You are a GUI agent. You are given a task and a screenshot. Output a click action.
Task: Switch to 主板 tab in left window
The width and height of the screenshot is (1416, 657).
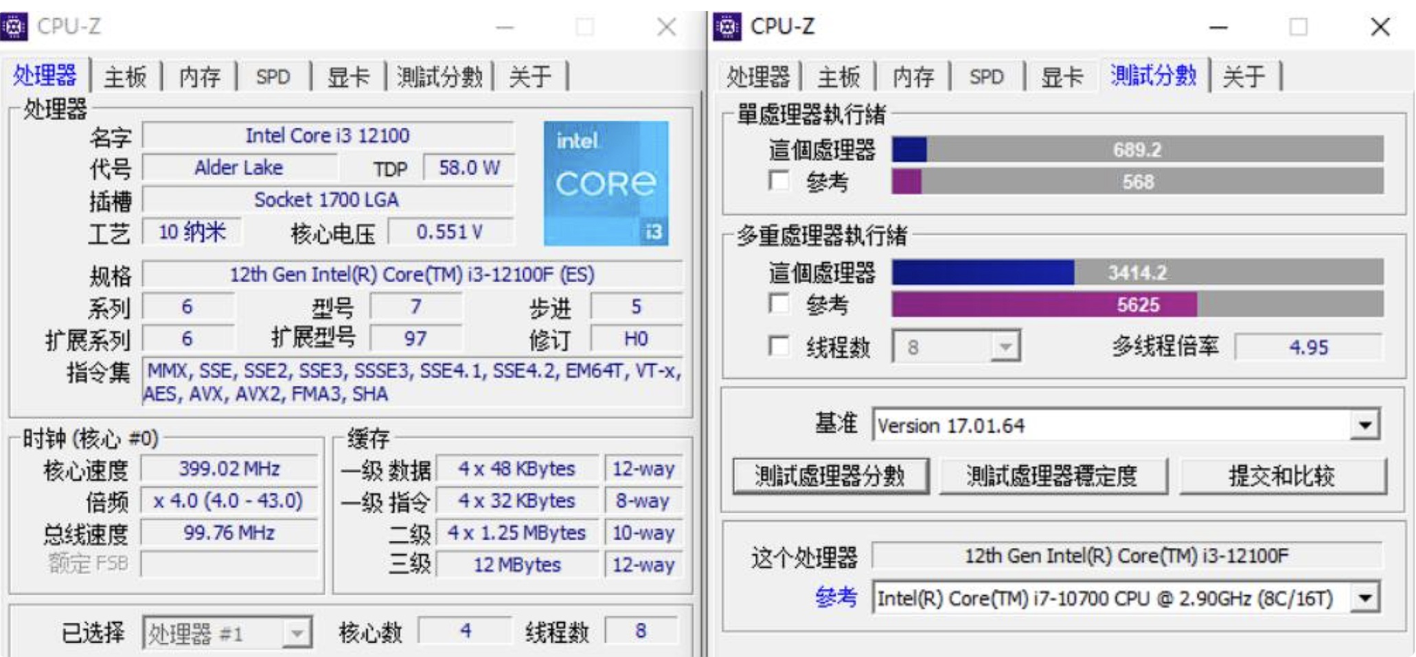[x=126, y=76]
